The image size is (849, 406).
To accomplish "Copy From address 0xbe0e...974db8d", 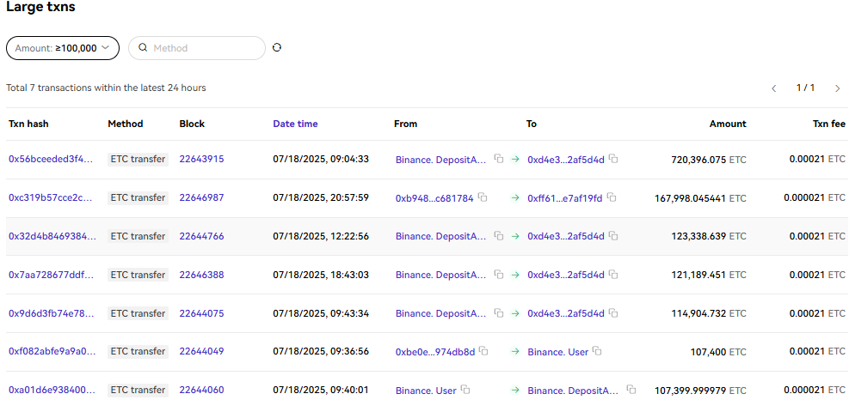I will tap(484, 351).
